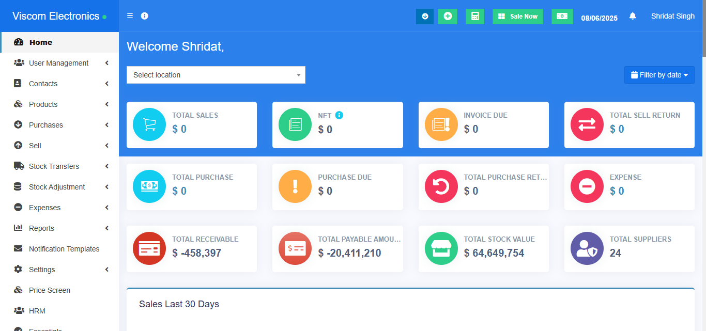Open the Filter by date dropdown

tap(659, 75)
